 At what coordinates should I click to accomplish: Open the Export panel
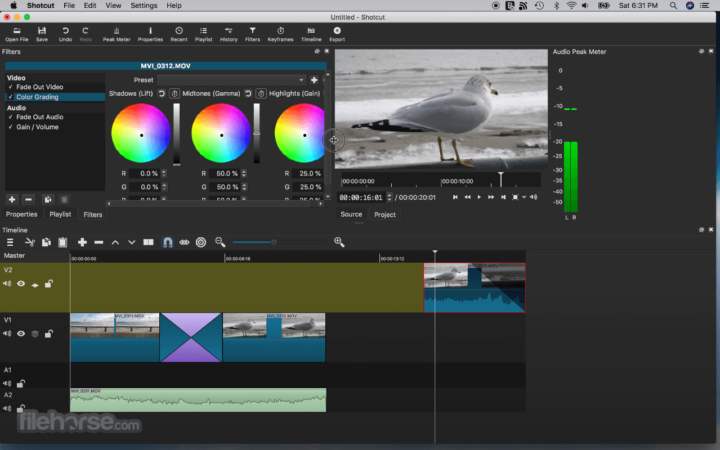pos(337,34)
